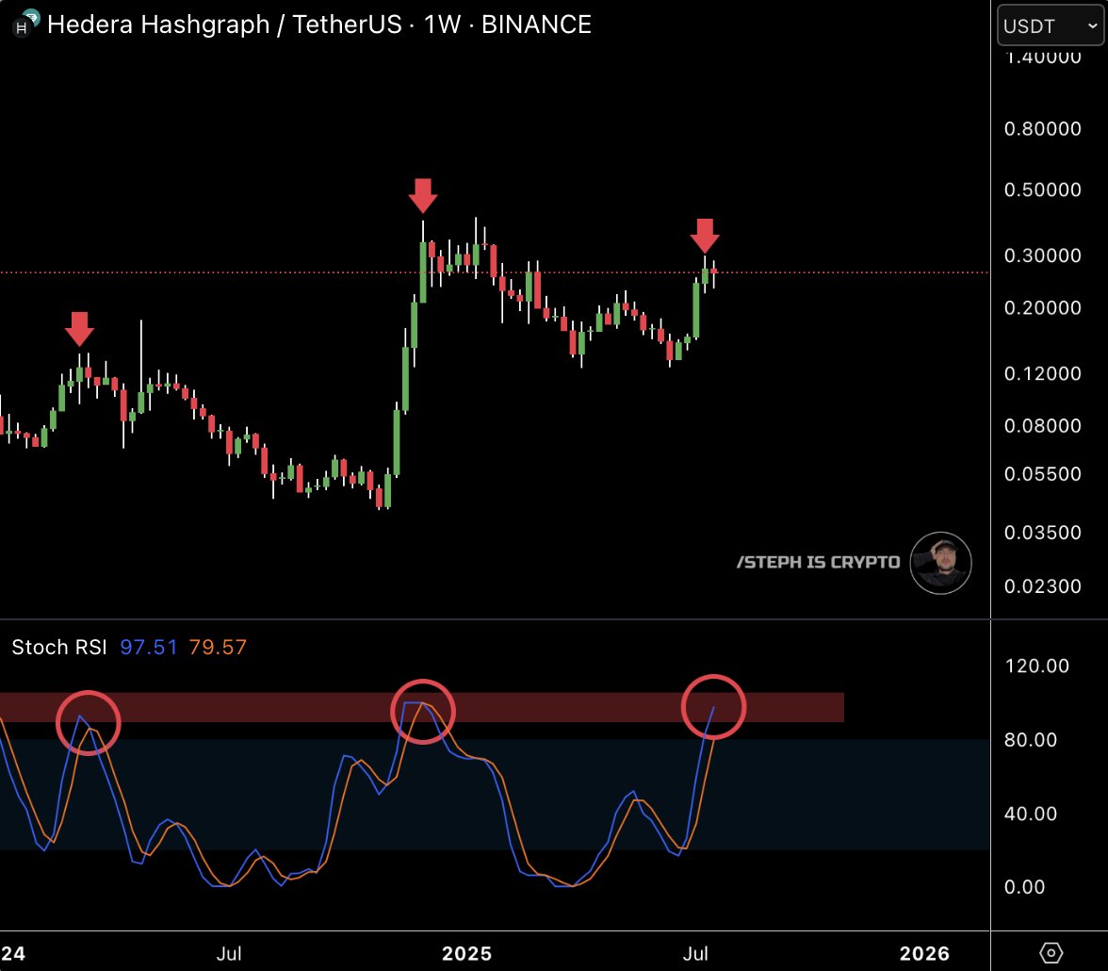The width and height of the screenshot is (1108, 971).
Task: Click the 120.00 indicator scale label
Action: 1036,666
